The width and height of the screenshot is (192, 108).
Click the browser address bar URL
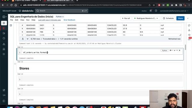(x=82, y=5)
